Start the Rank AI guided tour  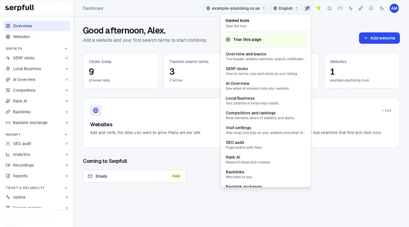(266, 160)
